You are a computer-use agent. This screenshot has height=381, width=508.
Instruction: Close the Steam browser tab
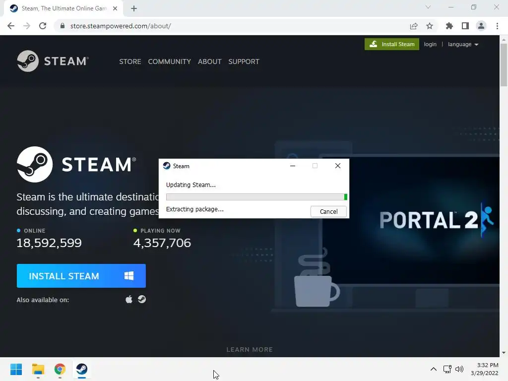coord(115,8)
